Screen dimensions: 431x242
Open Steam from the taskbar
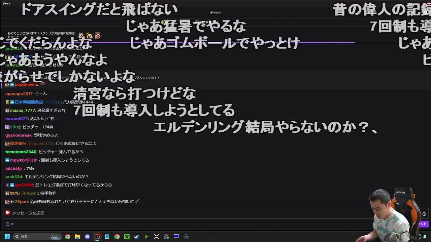pos(136,237)
